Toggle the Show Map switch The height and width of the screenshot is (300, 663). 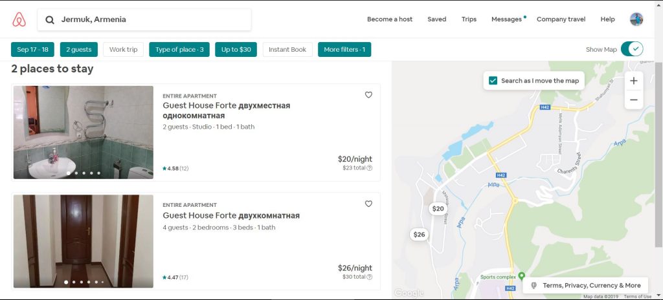(631, 49)
